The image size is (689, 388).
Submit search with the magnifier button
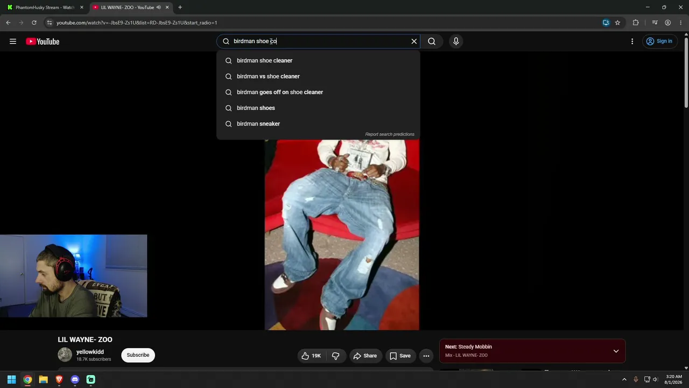click(x=432, y=41)
